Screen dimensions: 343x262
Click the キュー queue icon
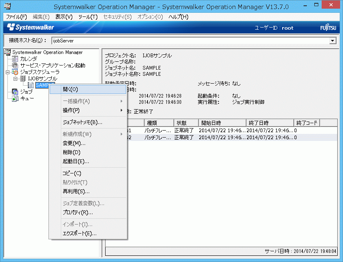(x=15, y=98)
